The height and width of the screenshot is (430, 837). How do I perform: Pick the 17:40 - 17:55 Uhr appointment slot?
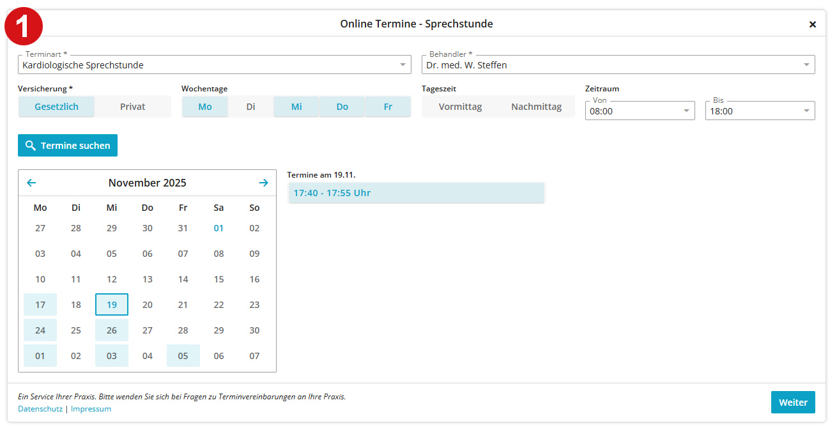coord(416,193)
